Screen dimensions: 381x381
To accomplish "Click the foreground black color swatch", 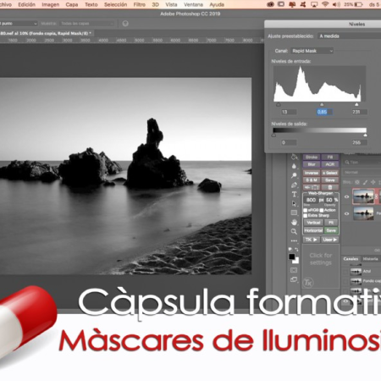I will click(292, 257).
